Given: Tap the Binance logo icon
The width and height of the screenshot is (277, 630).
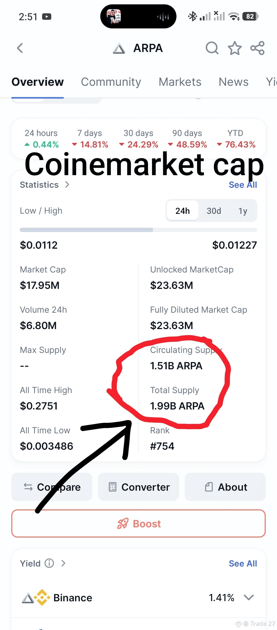Looking at the screenshot, I should (x=42, y=597).
